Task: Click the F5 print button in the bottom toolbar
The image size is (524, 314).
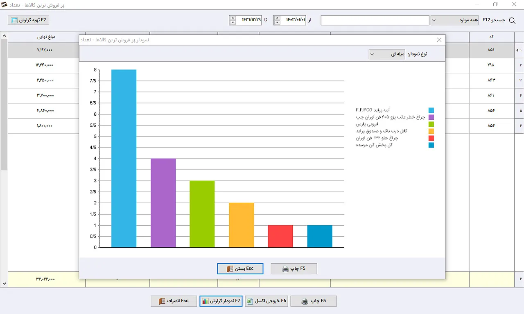Action: coord(314,301)
